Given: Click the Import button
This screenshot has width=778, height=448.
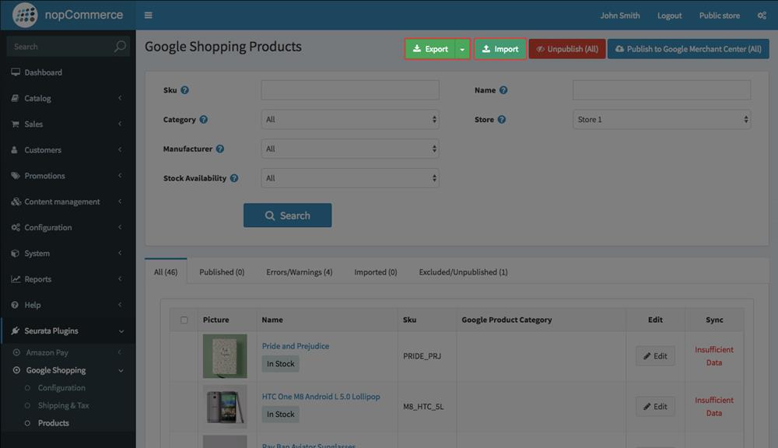Looking at the screenshot, I should coord(500,49).
